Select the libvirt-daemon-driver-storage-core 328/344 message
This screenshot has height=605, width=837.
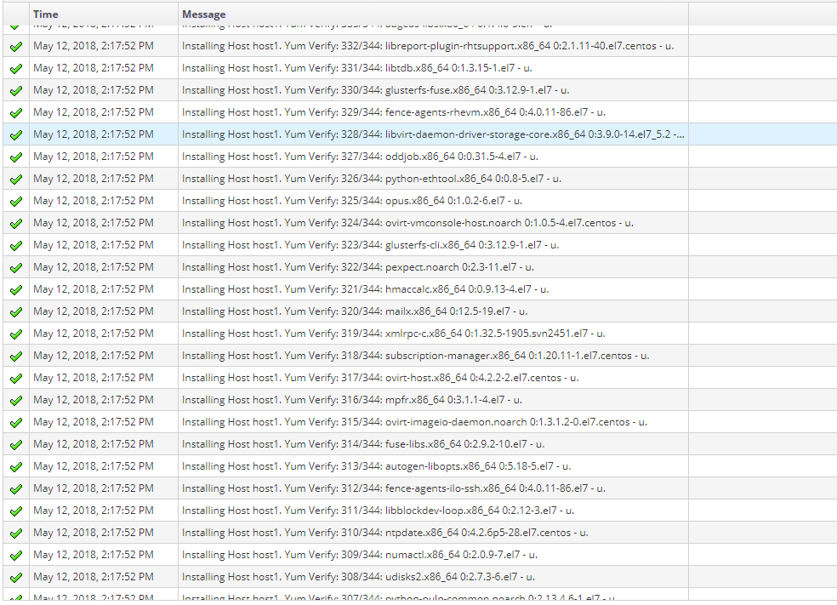[432, 134]
